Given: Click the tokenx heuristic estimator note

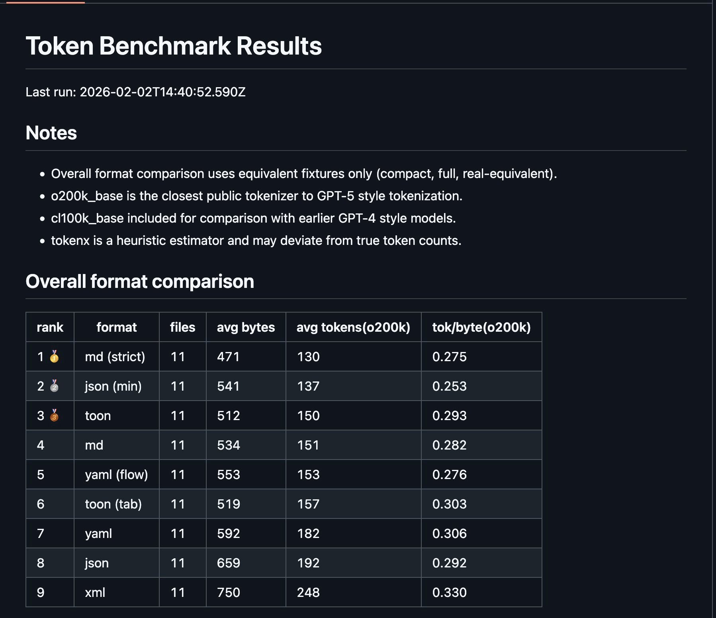Looking at the screenshot, I should pyautogui.click(x=256, y=241).
